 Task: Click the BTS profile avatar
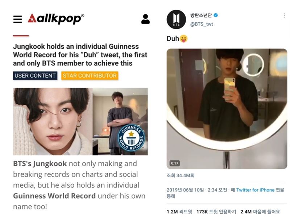tap(176, 19)
